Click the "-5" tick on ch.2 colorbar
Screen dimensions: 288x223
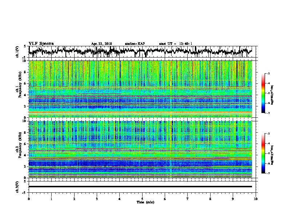pos(268,153)
